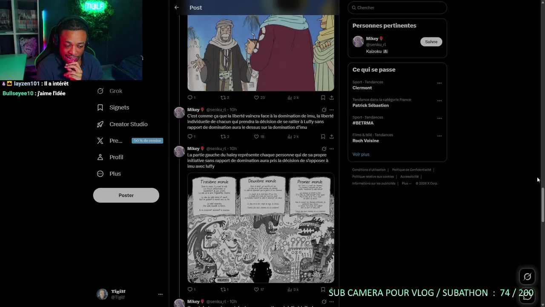
Task: Open Politique de Confidentialité footer link
Action: pos(411,170)
